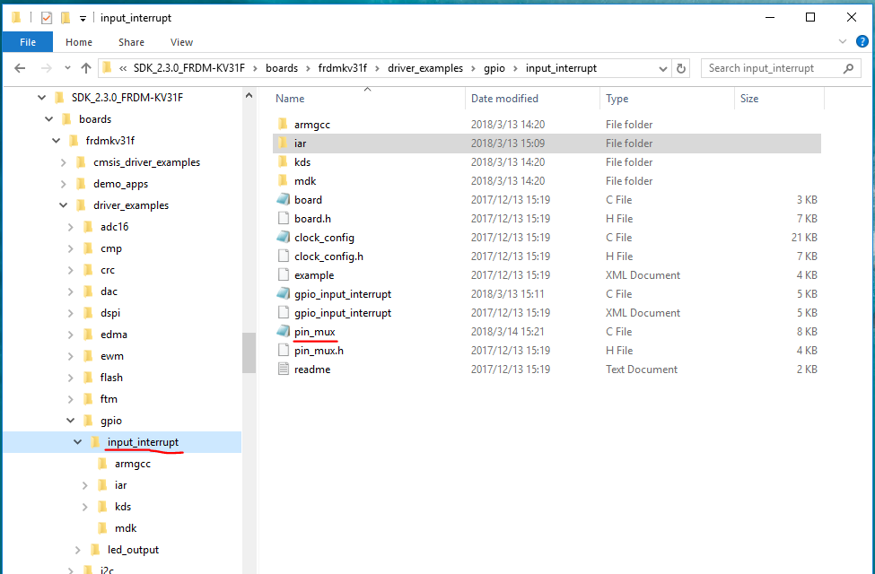Screen dimensions: 875x574
Task: Select the board C file icon
Action: (284, 199)
